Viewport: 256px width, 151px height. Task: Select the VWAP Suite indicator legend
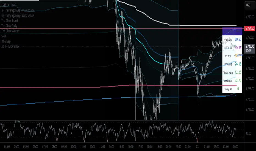(x=18, y=10)
